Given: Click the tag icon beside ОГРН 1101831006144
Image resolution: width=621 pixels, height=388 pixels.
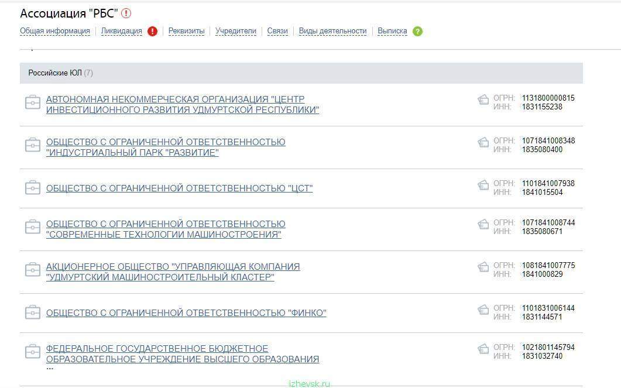Looking at the screenshot, I should click(483, 310).
